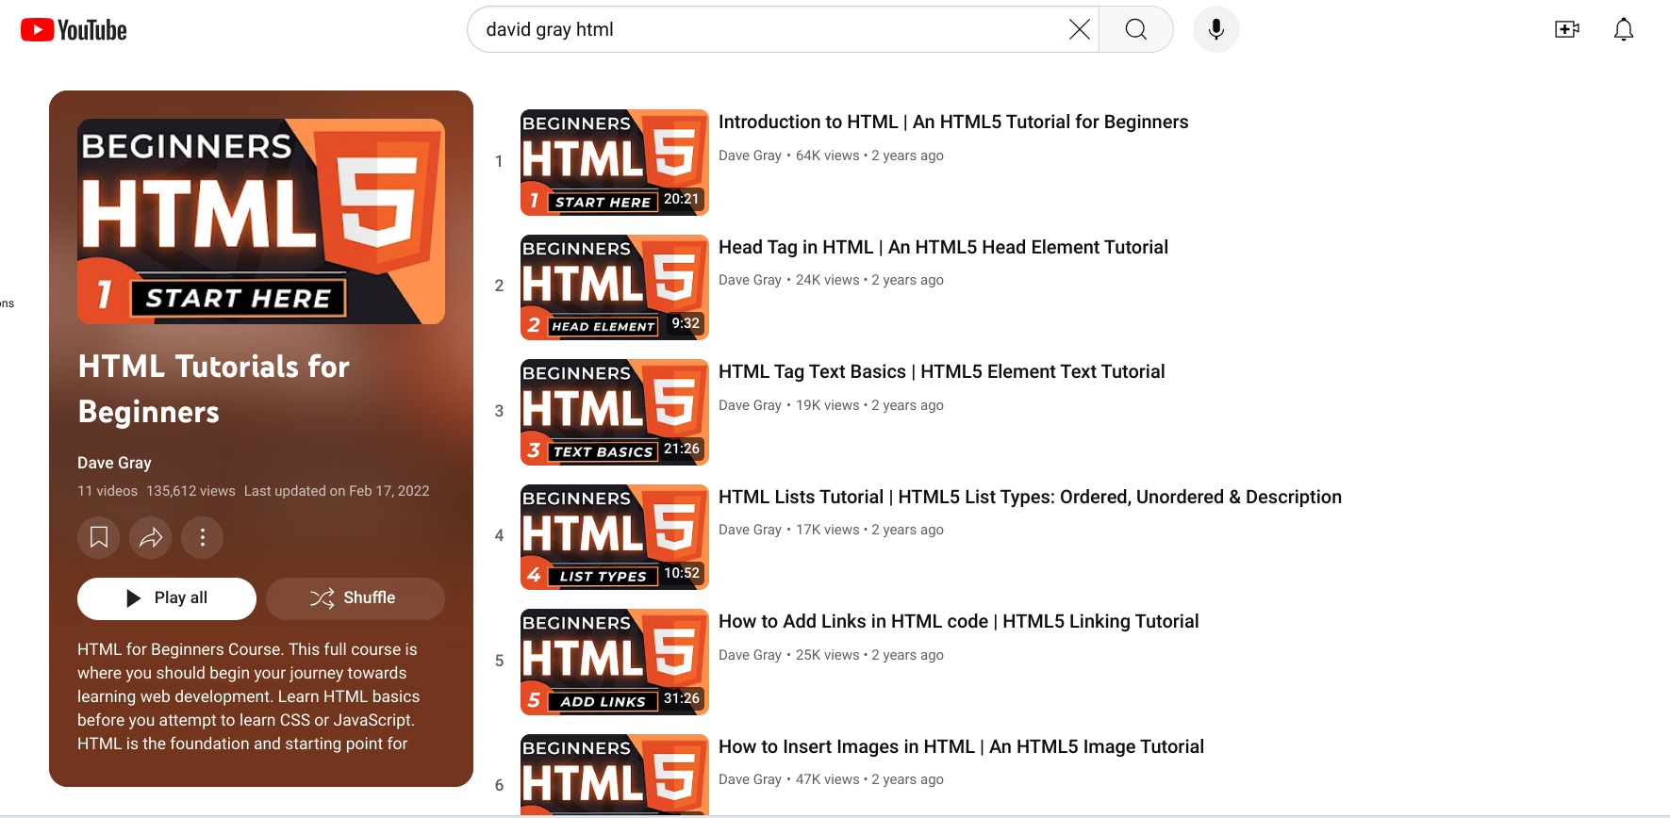
Task: Open the Dave Gray channel beside 17K views
Action: 750,530
